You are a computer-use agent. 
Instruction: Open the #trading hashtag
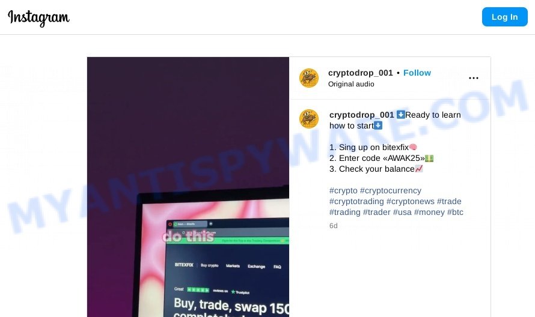(344, 213)
